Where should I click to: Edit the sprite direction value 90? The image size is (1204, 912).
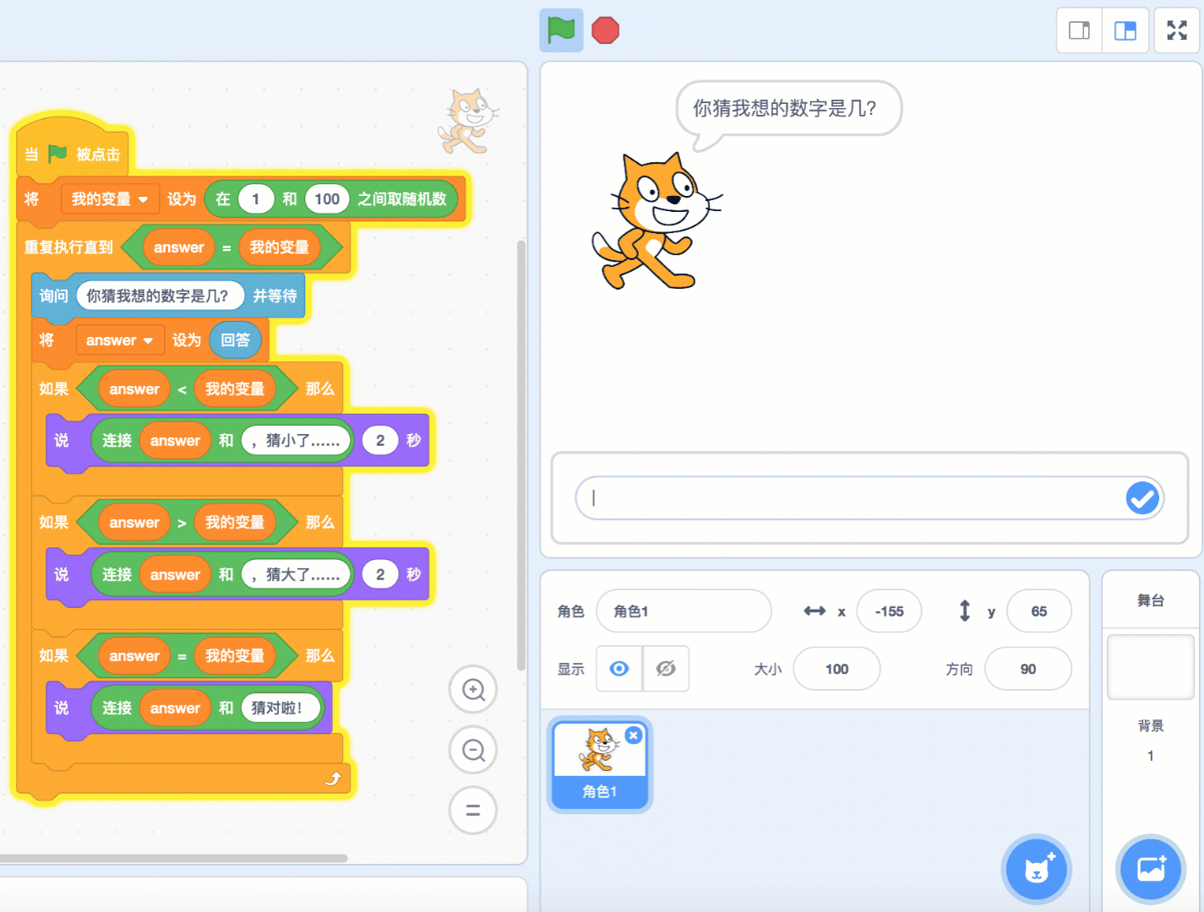1028,669
